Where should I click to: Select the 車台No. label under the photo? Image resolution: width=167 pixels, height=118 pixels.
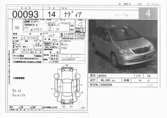point(94,85)
